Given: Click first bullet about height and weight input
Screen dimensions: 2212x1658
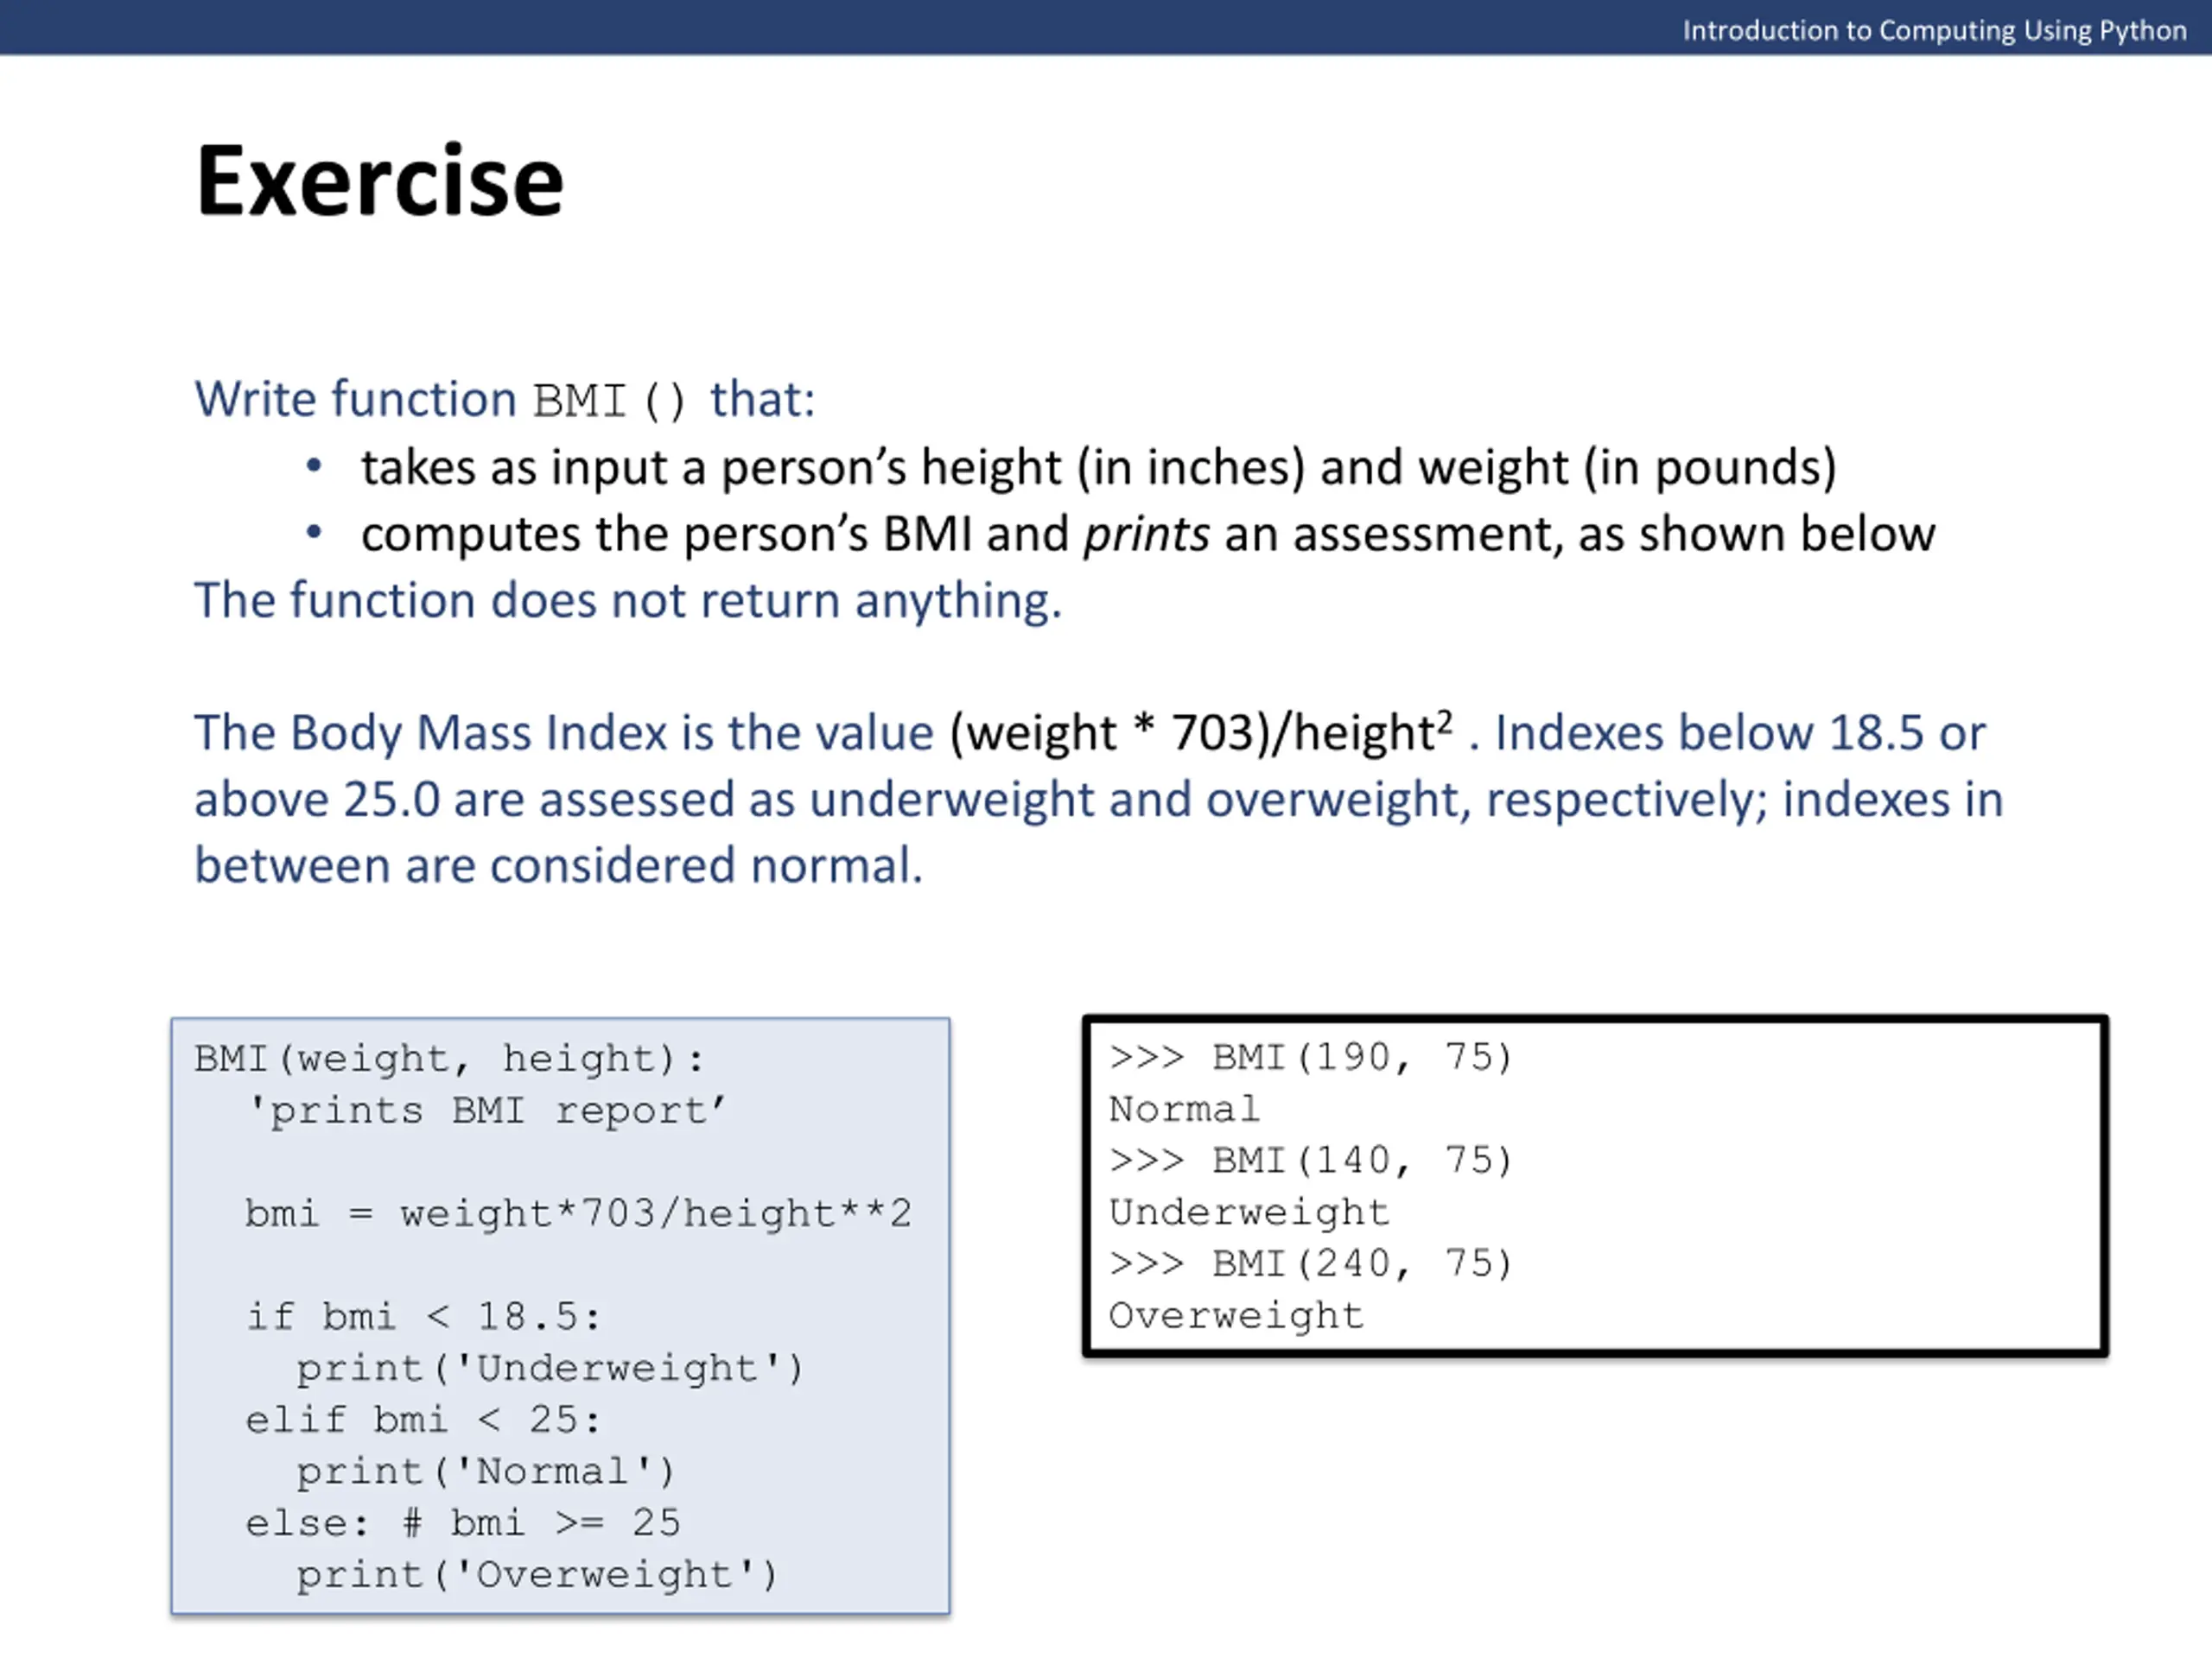Looking at the screenshot, I should 1098,468.
